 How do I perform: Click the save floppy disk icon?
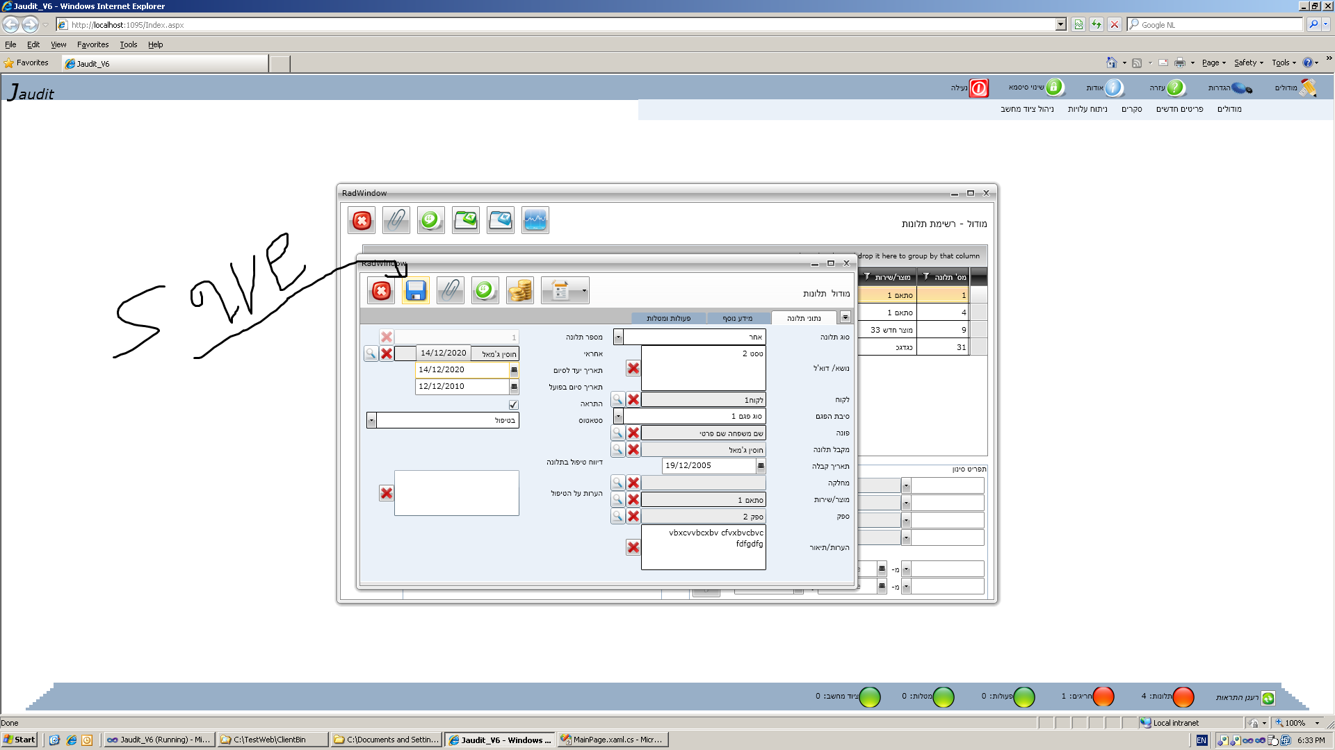click(416, 290)
